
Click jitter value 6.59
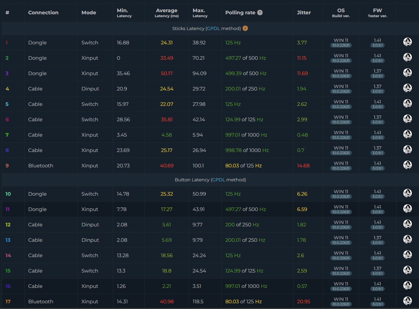(x=302, y=209)
